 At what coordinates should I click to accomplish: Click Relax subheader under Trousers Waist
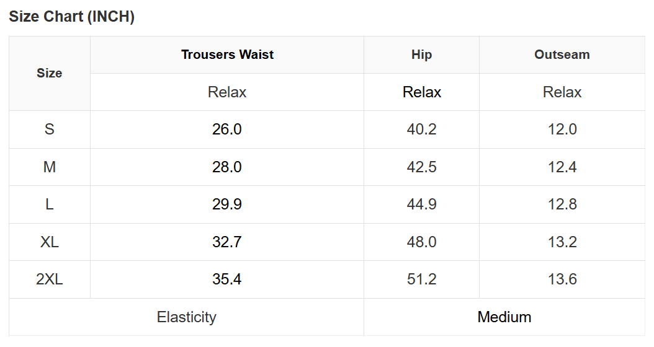tap(227, 92)
